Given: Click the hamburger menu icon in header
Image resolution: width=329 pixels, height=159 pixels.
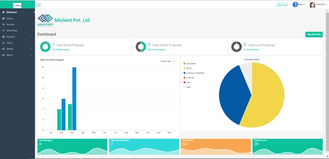Looking at the screenshot, I should point(39,4).
